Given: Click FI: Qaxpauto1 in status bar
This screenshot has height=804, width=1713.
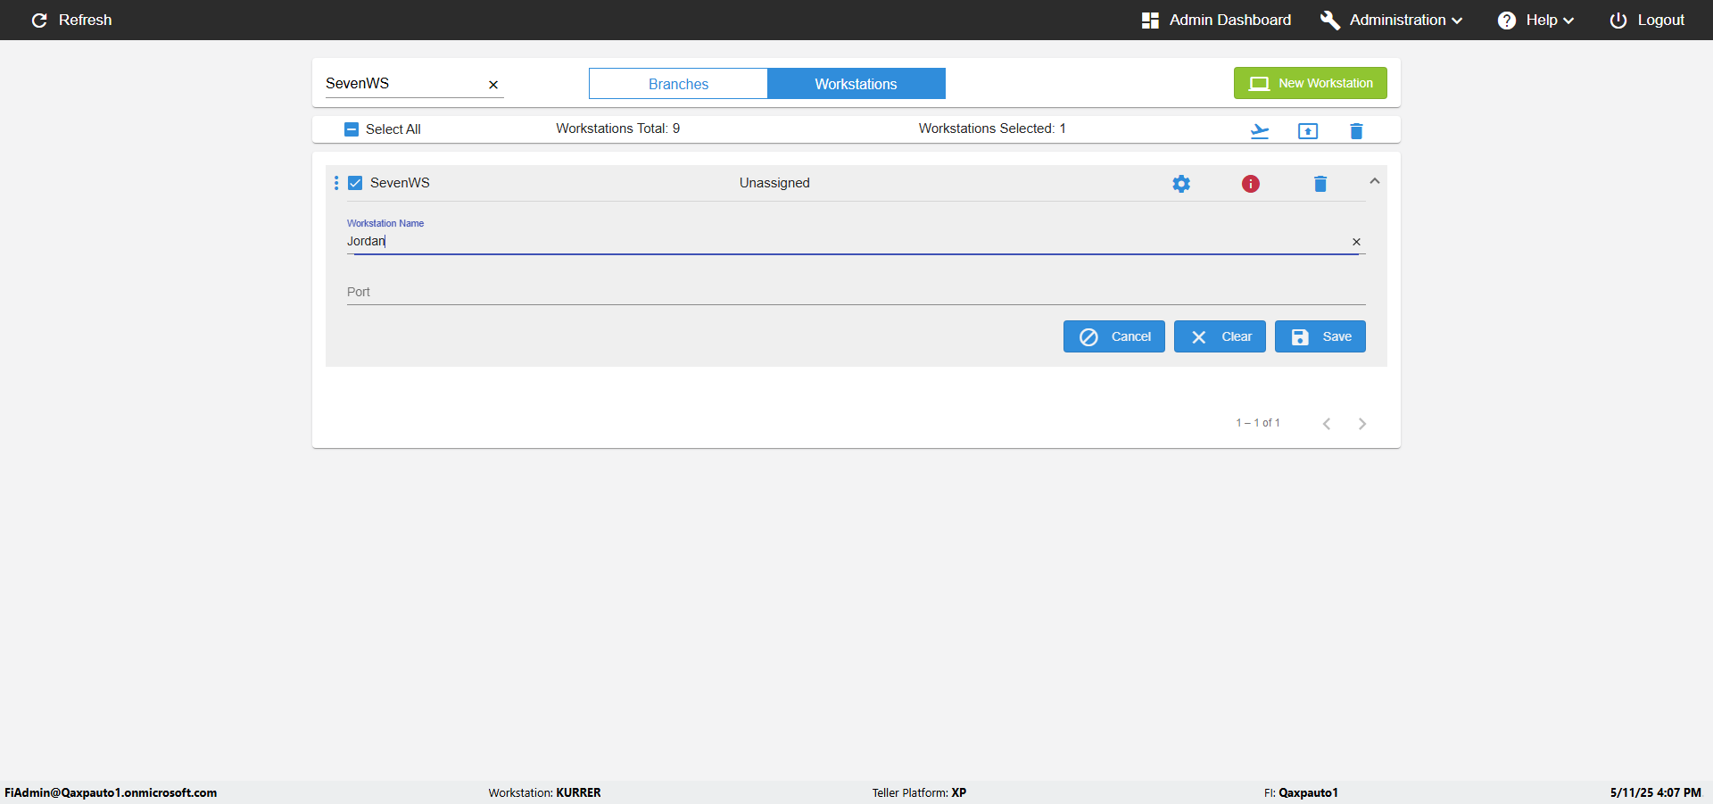Looking at the screenshot, I should (x=1301, y=792).
